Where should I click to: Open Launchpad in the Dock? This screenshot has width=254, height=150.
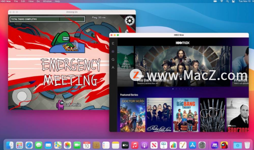coord(19,145)
